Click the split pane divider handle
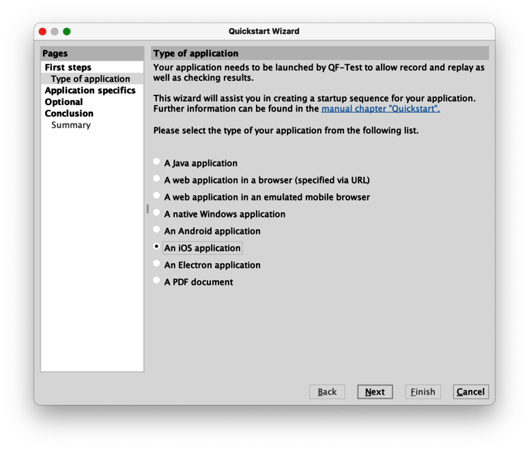The image size is (529, 450). click(147, 209)
